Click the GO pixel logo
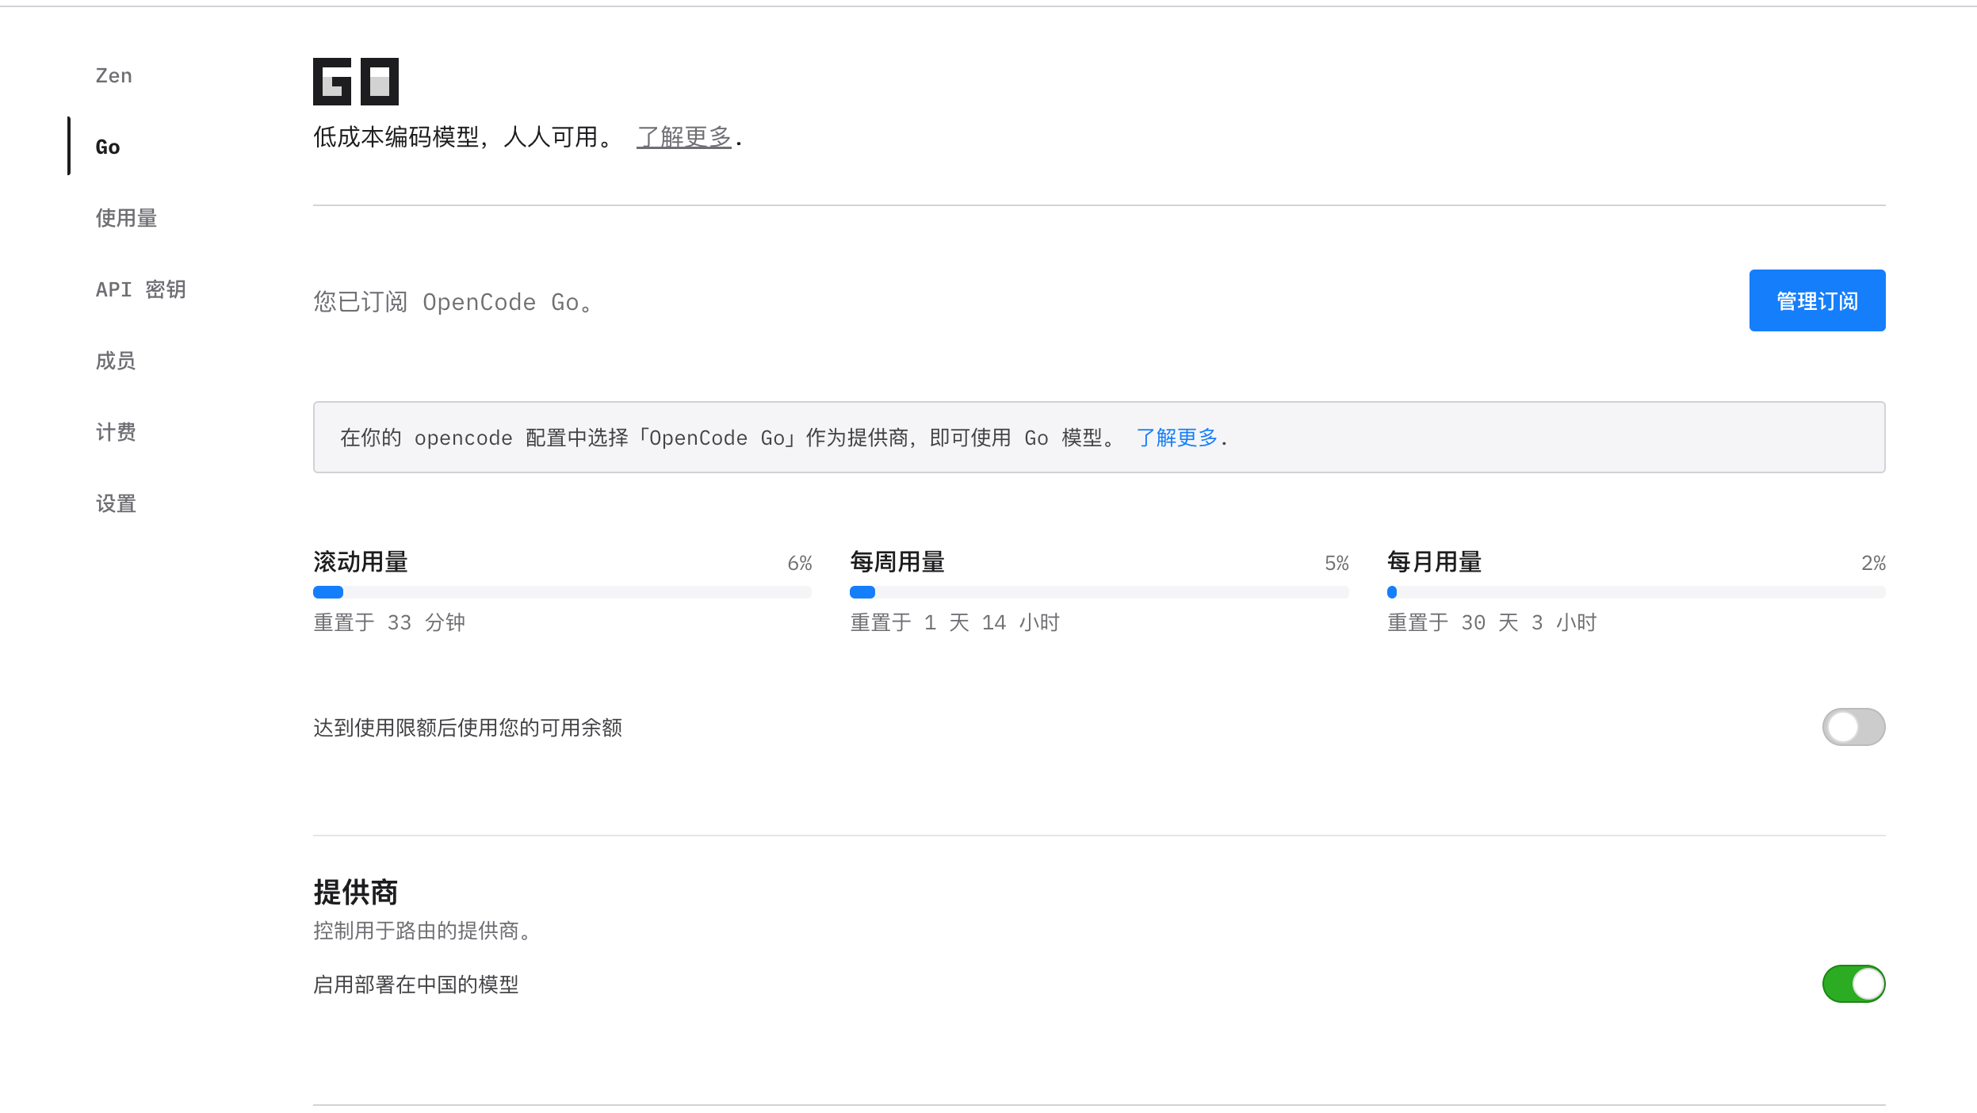This screenshot has width=1977, height=1113. (356, 82)
